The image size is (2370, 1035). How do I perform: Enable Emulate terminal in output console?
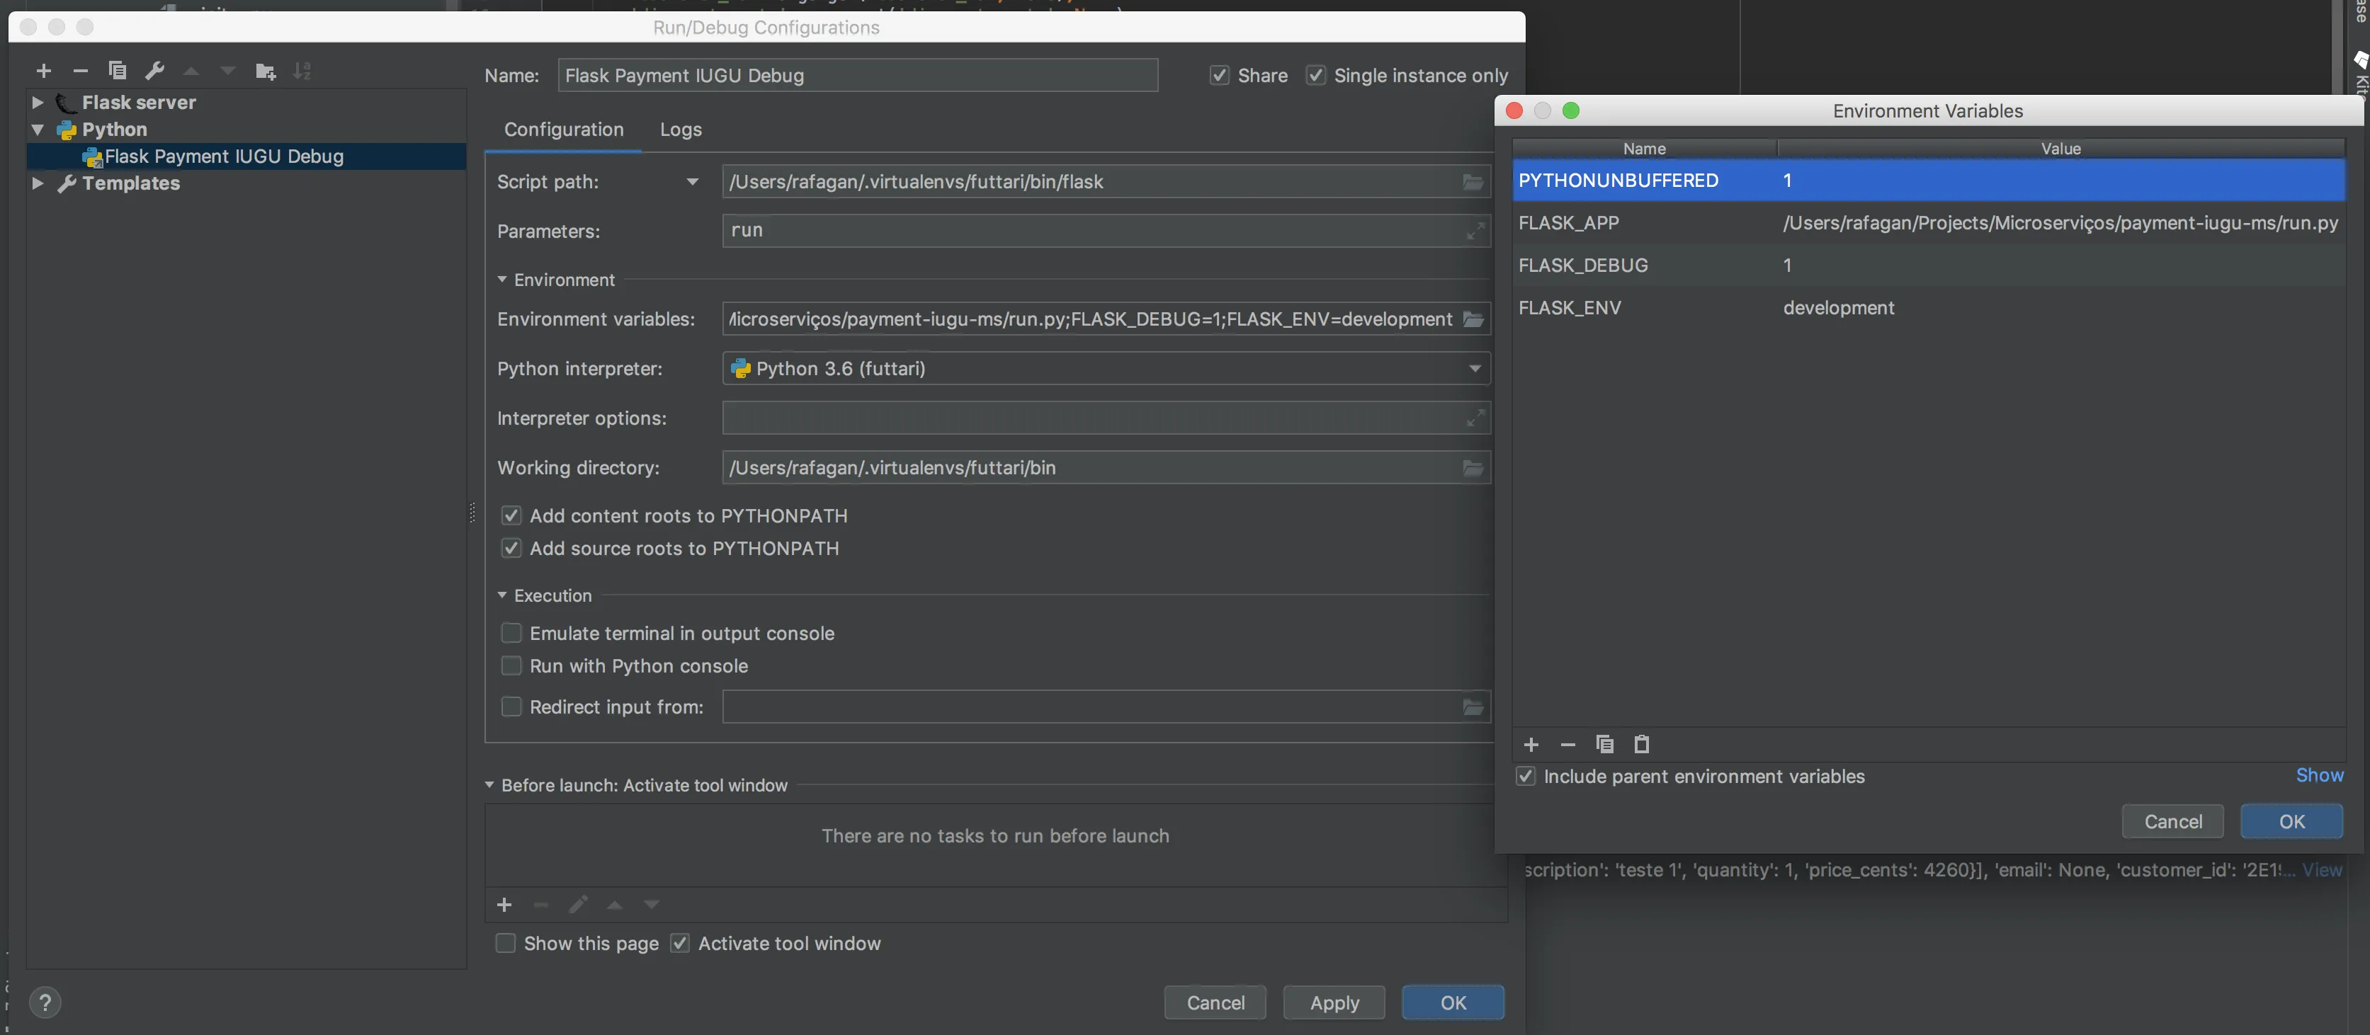[x=511, y=632]
